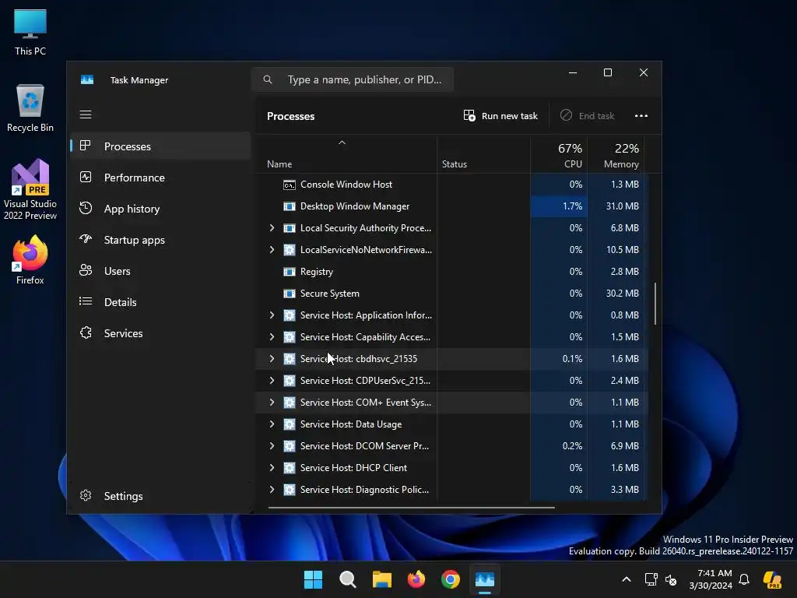Image resolution: width=797 pixels, height=598 pixels.
Task: Click the Registry process icon
Action: [x=290, y=272]
